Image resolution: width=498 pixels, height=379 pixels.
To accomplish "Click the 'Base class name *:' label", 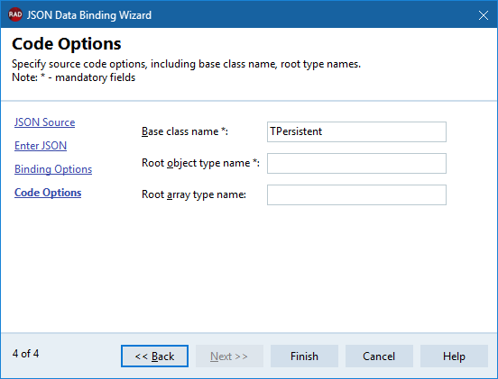I will [x=185, y=131].
